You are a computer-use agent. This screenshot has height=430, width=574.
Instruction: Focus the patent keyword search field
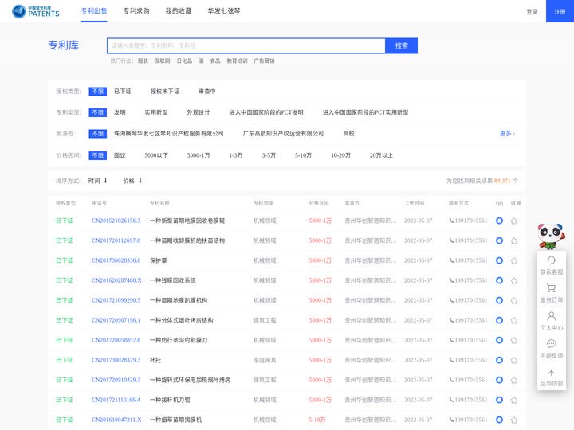246,45
